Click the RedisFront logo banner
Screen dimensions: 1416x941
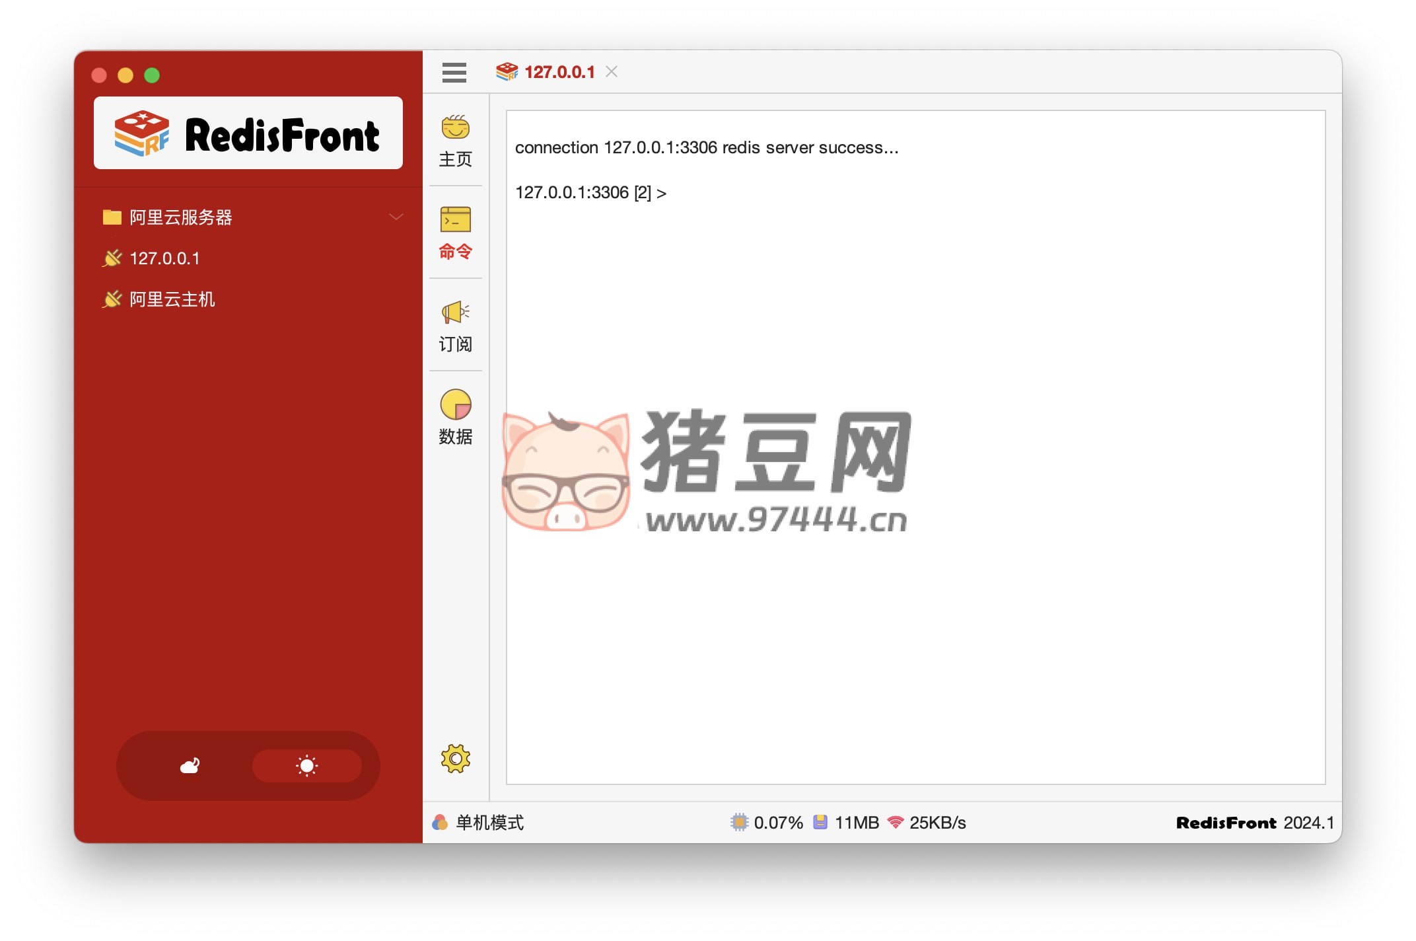click(248, 133)
